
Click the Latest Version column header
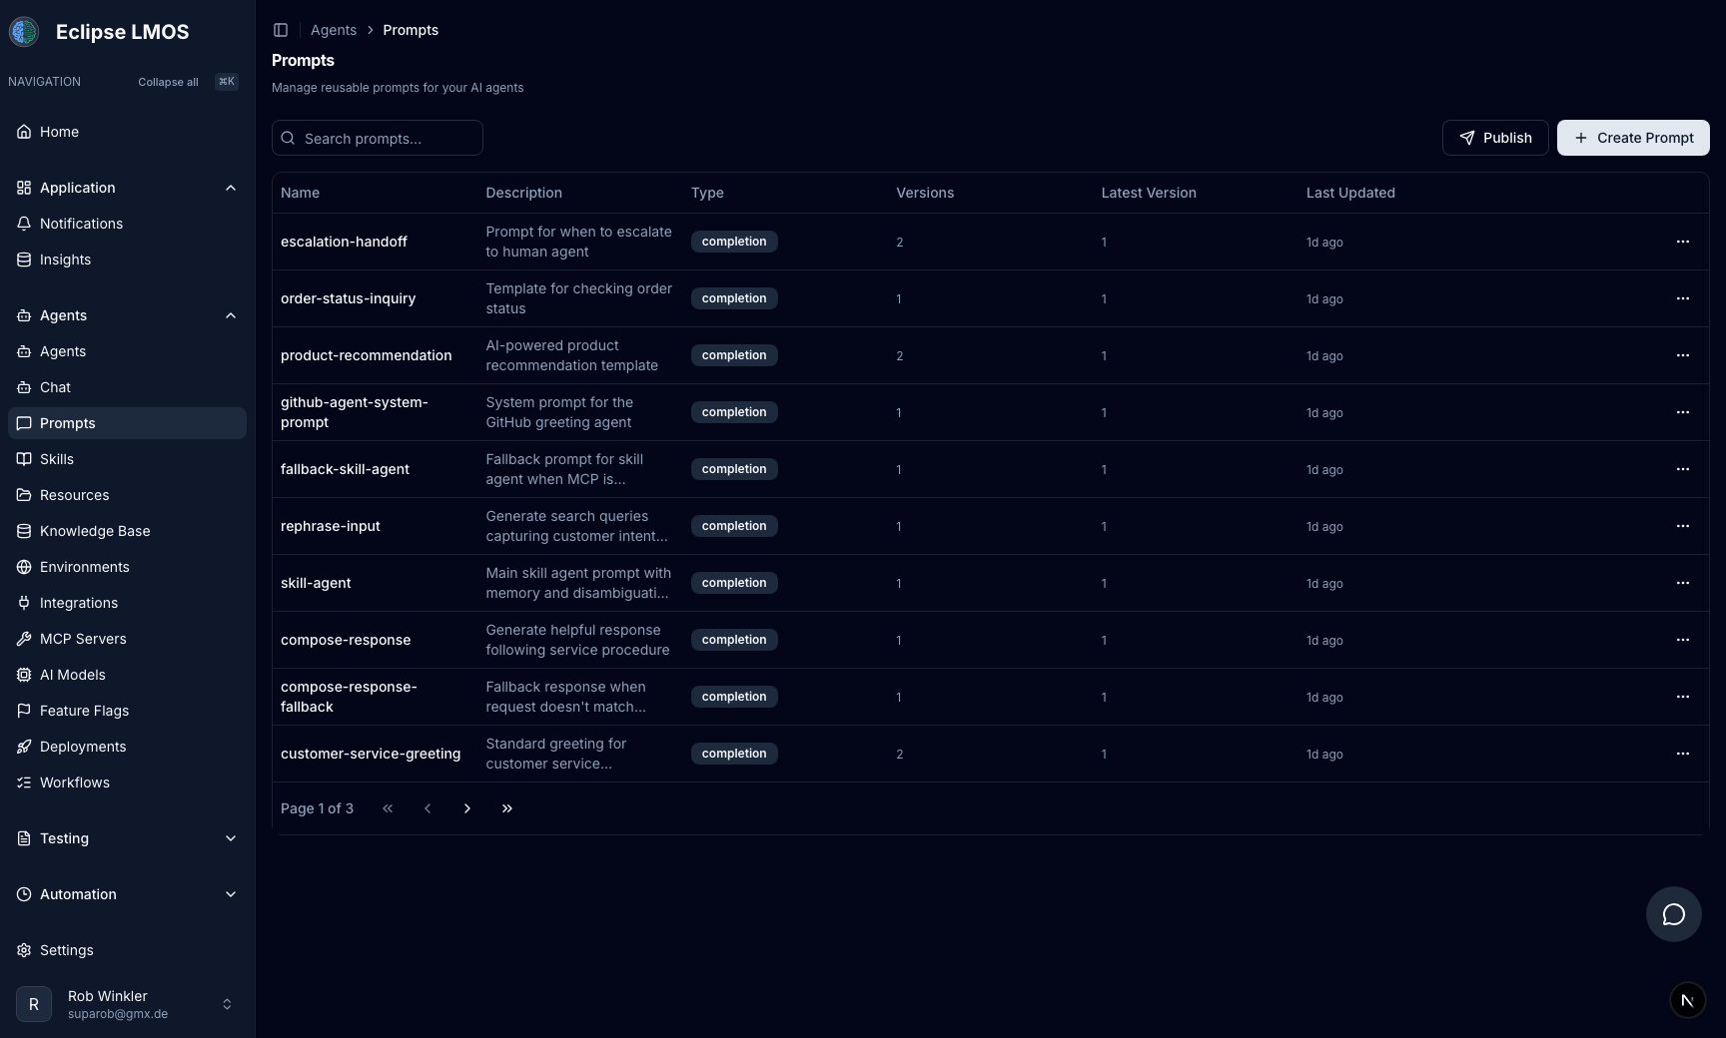point(1149,193)
